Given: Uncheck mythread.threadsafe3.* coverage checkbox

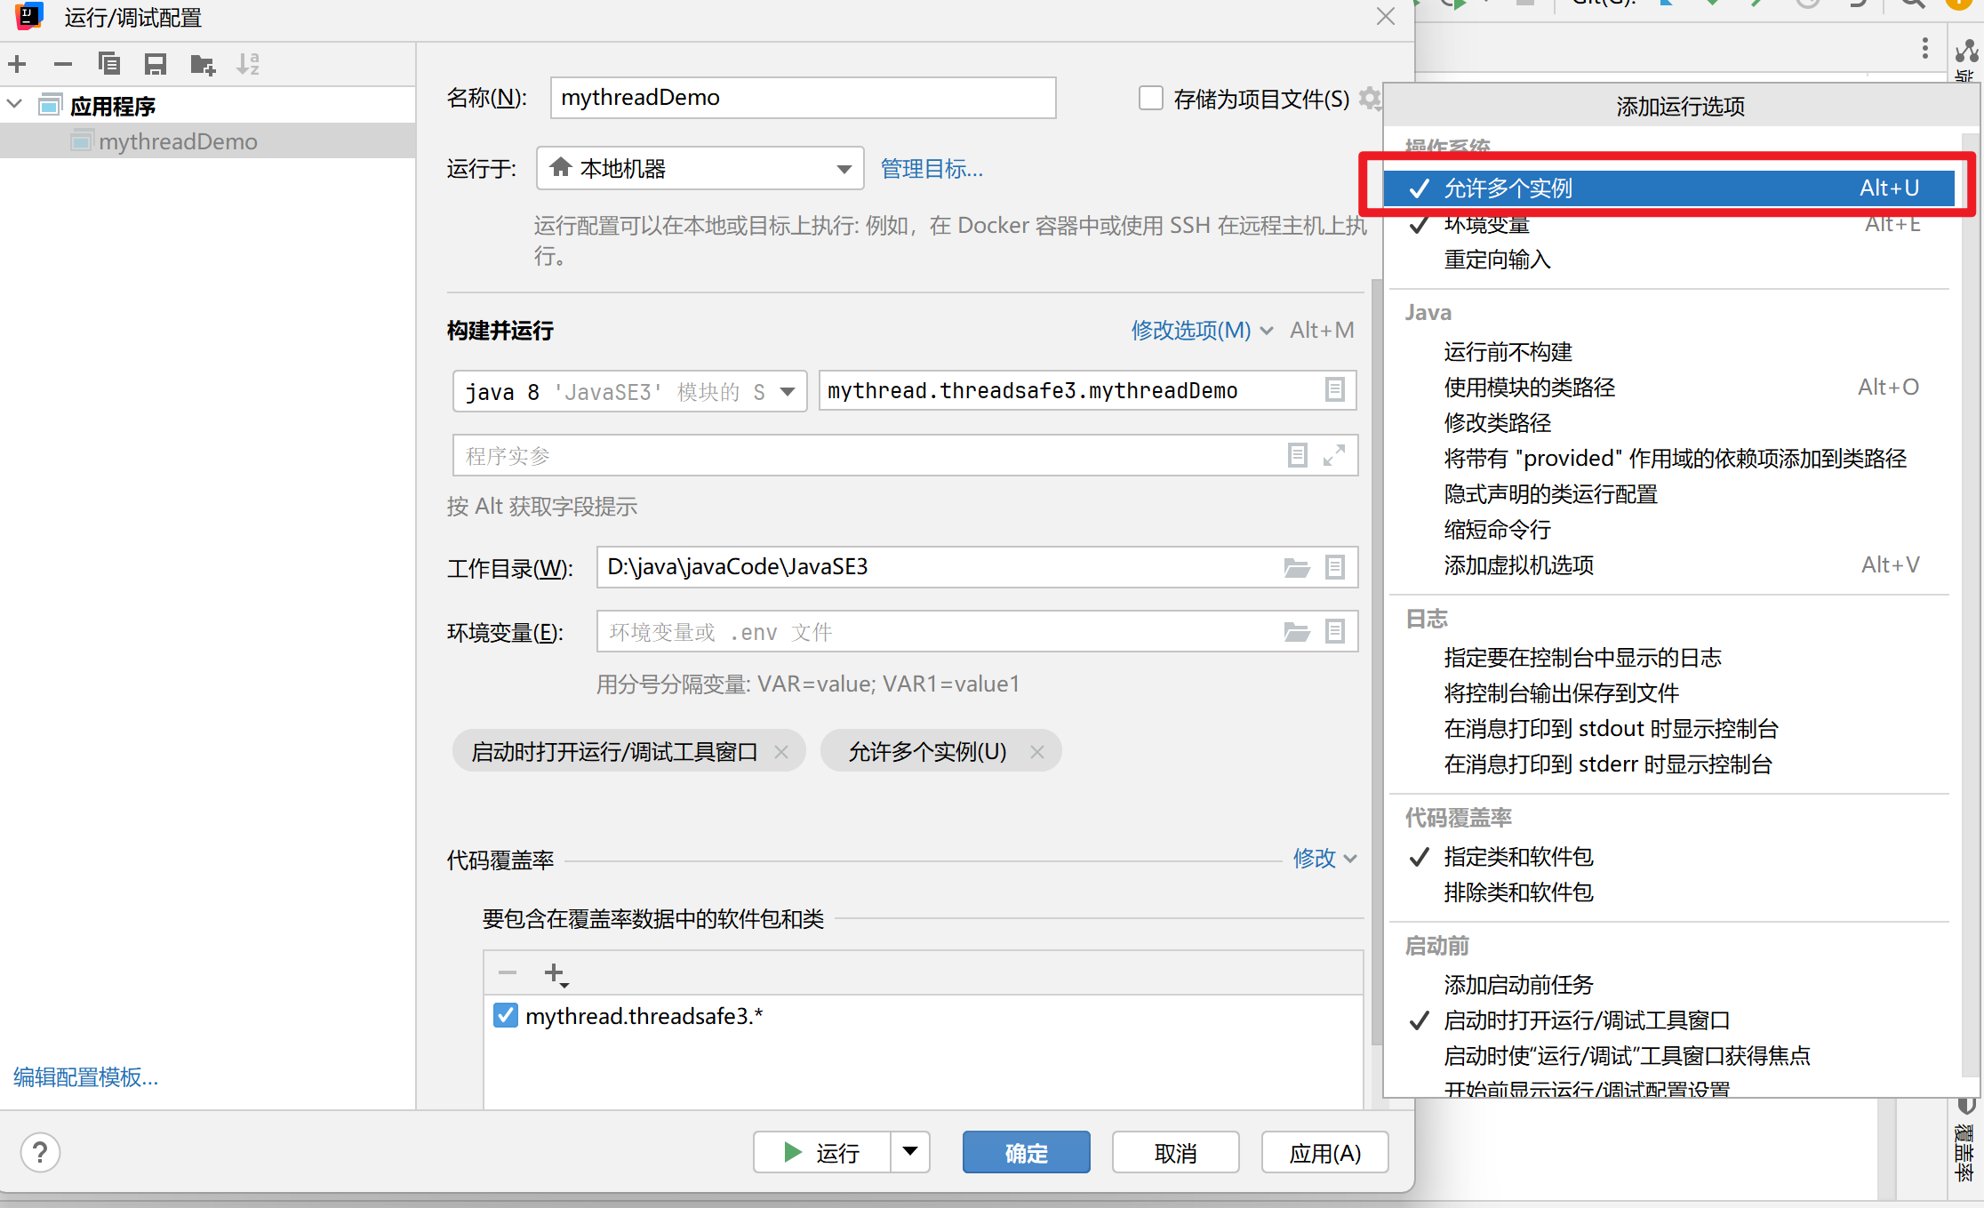Looking at the screenshot, I should 506,1015.
